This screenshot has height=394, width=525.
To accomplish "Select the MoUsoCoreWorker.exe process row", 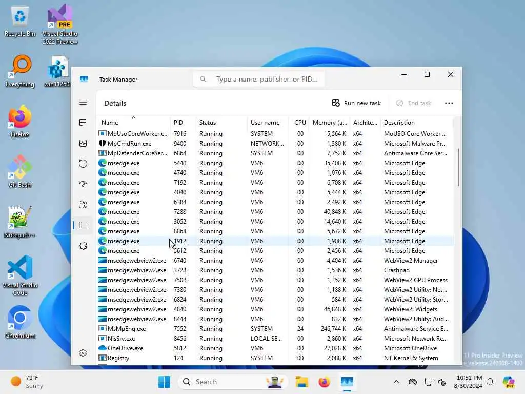I will [275, 134].
